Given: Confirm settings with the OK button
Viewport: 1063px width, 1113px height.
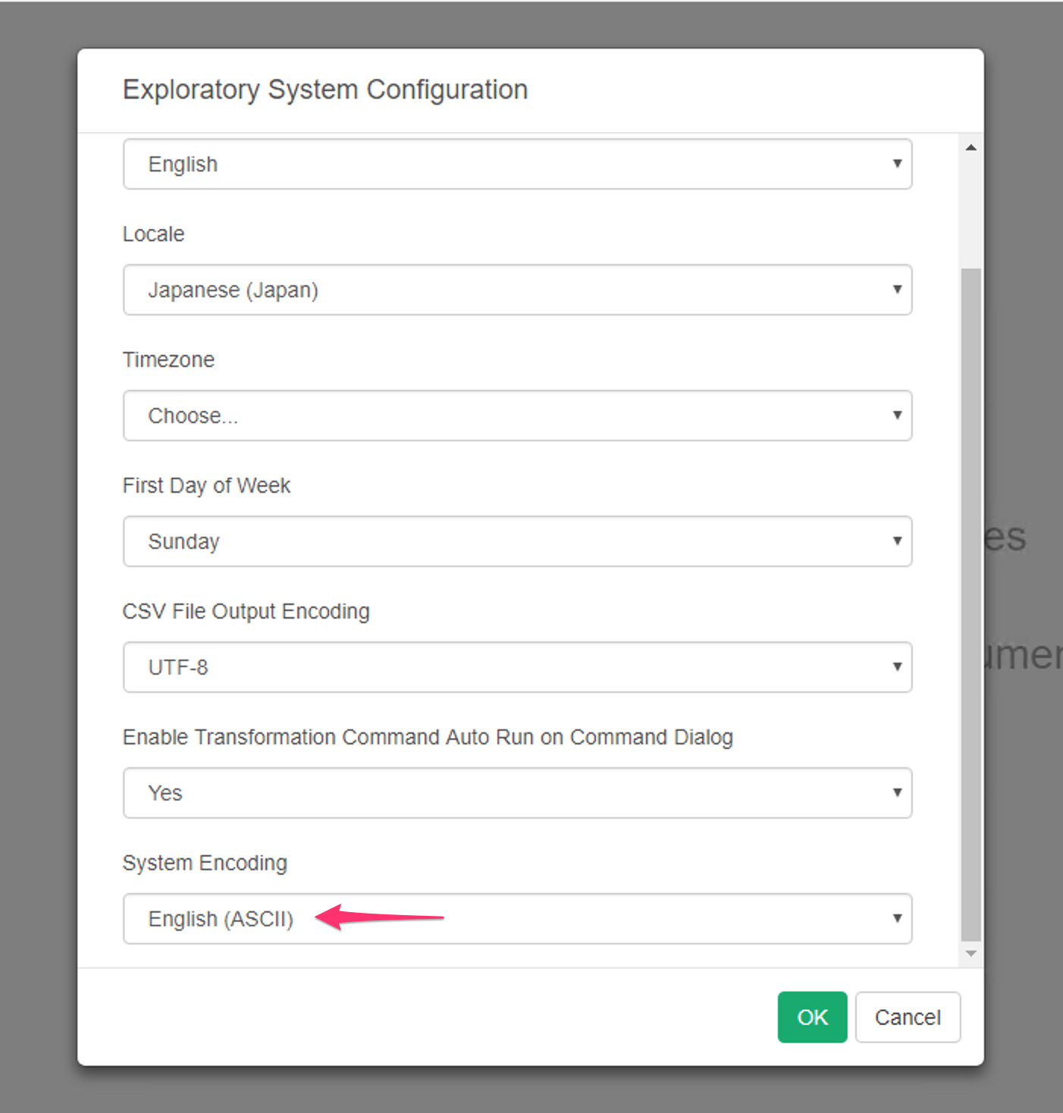Looking at the screenshot, I should pos(812,1017).
